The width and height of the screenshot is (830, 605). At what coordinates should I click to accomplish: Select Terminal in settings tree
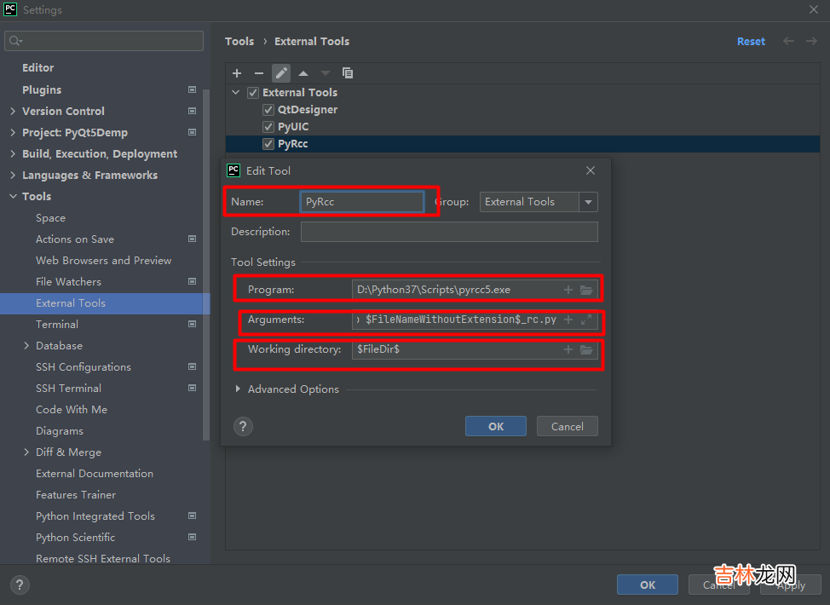click(57, 325)
